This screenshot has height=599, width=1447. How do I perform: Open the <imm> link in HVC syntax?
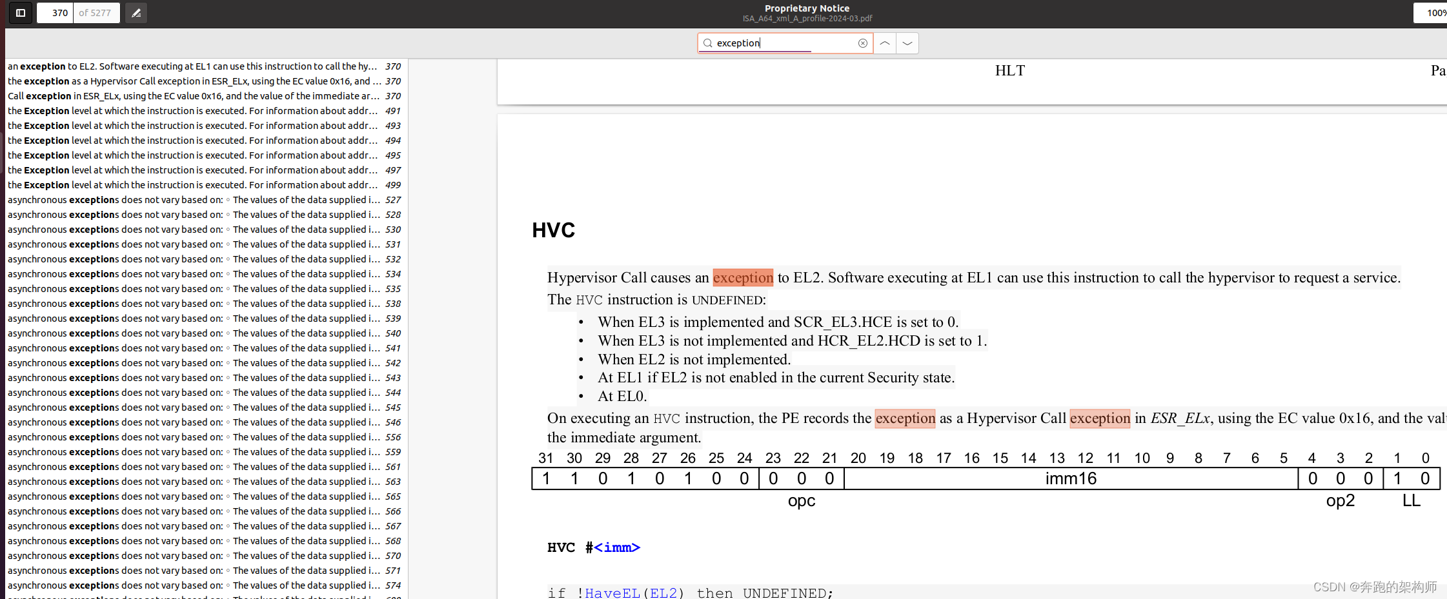(617, 547)
